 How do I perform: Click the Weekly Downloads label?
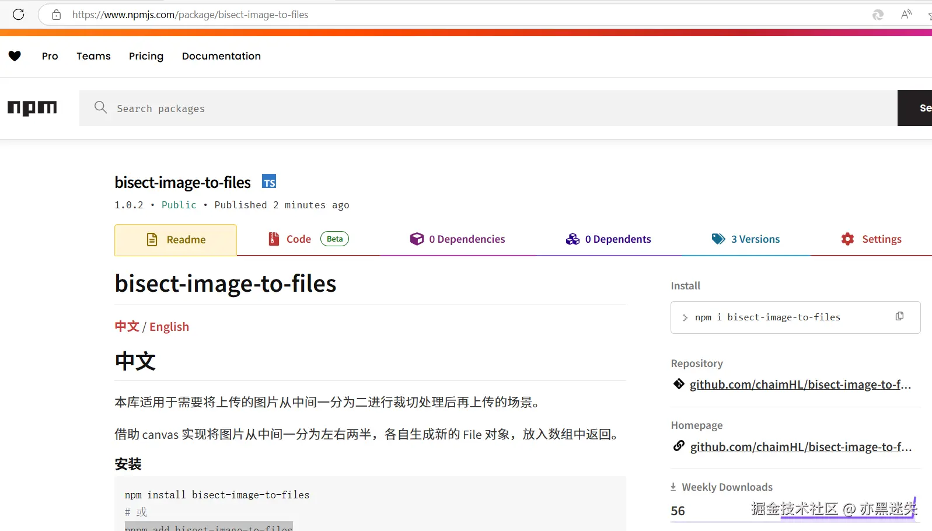(727, 487)
